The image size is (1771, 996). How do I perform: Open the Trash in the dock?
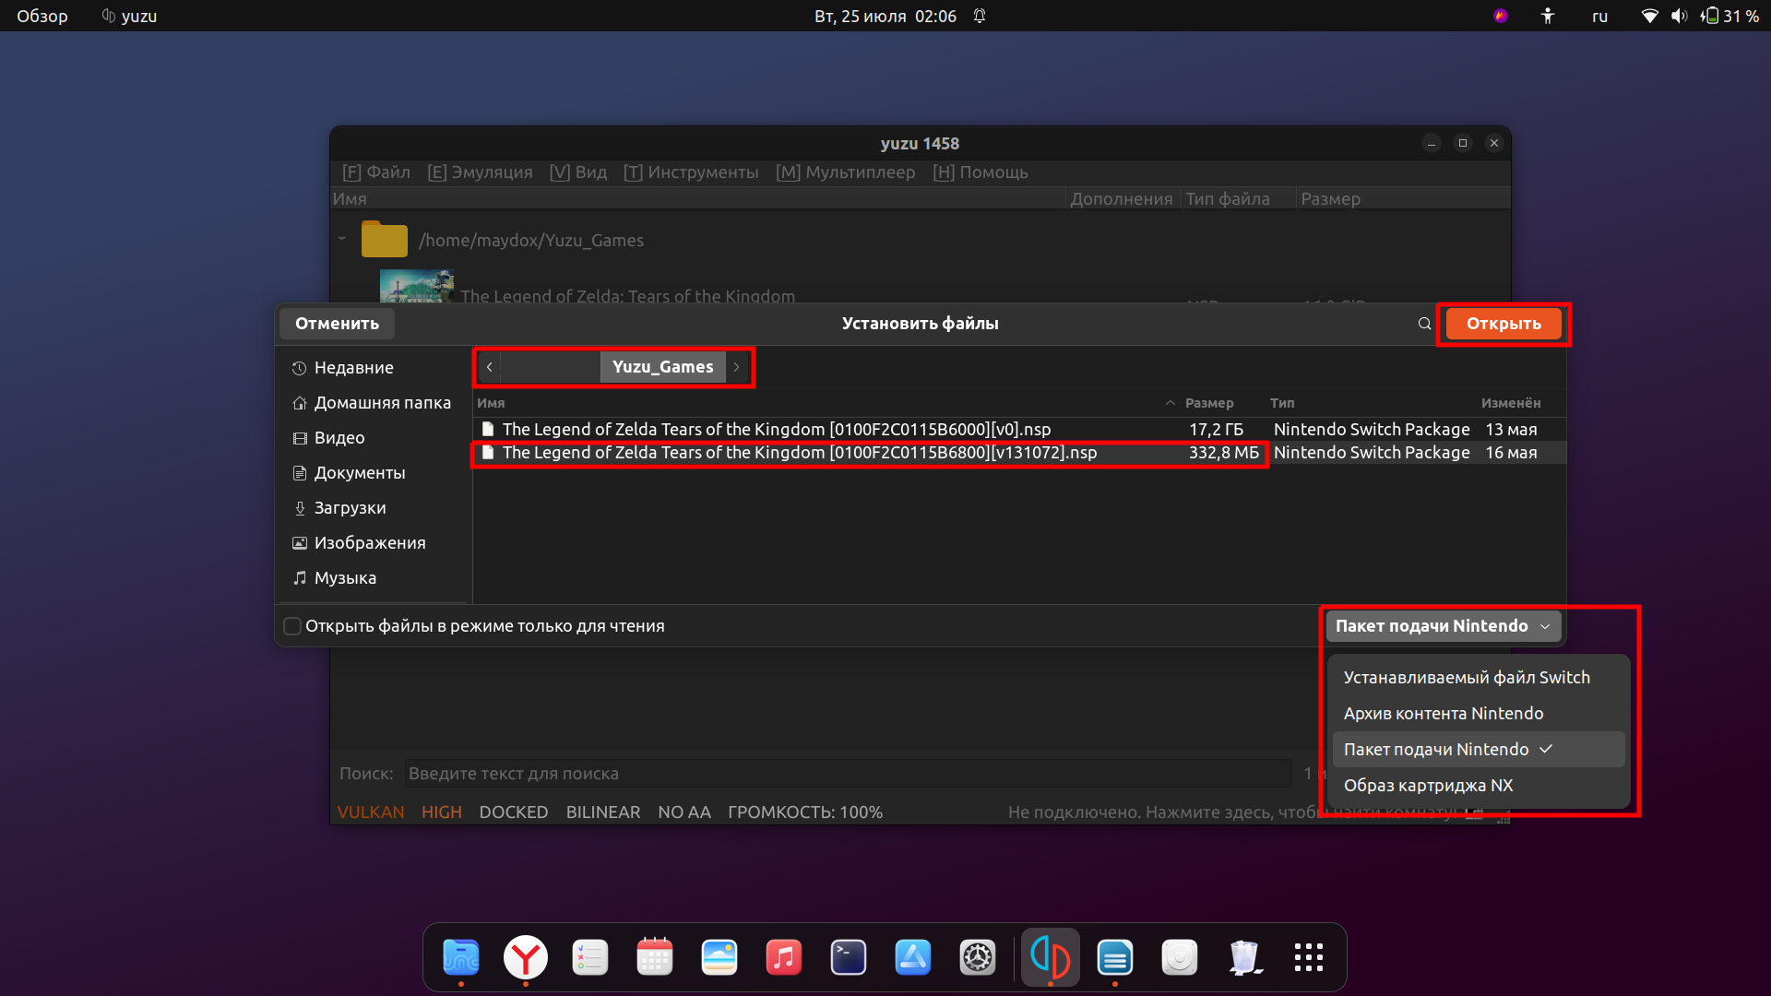[x=1244, y=957]
